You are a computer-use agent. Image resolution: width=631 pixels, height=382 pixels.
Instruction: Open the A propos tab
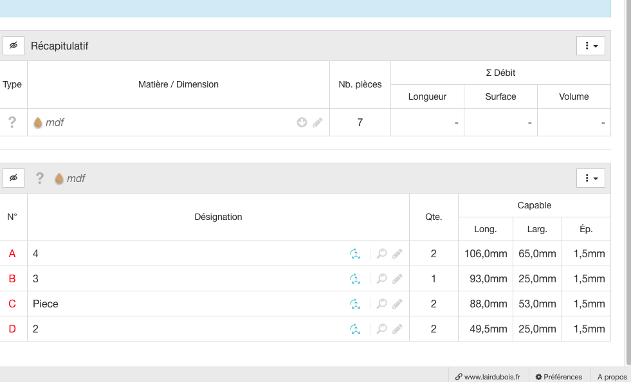pos(612,377)
